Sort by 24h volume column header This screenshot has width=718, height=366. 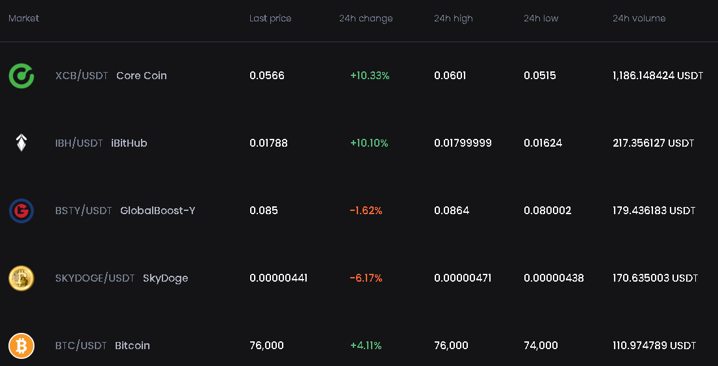point(639,18)
